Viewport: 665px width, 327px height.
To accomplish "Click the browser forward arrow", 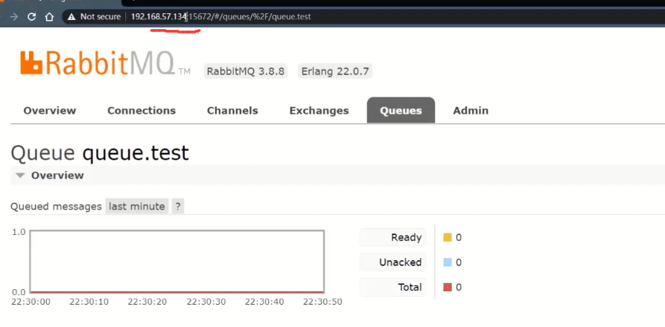I will point(13,16).
